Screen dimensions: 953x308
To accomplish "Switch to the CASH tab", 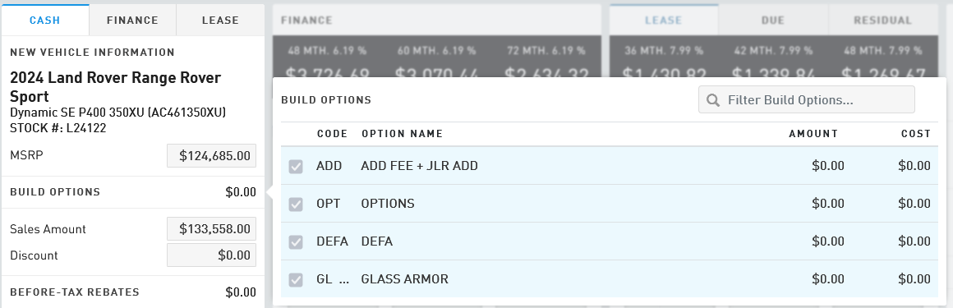I will [x=45, y=20].
